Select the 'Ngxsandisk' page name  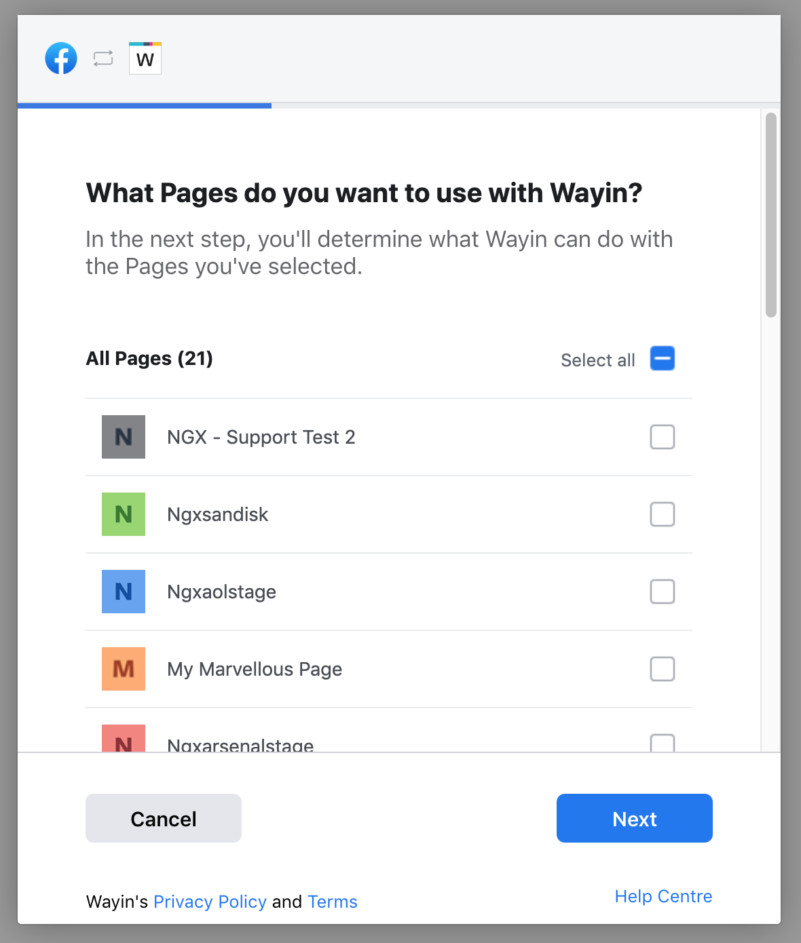(x=218, y=514)
